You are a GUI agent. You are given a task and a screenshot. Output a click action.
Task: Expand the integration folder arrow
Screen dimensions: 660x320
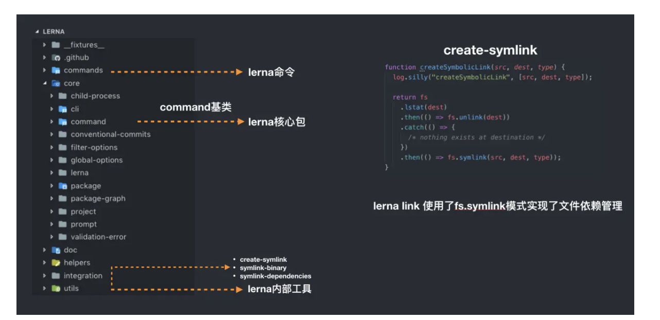pyautogui.click(x=45, y=276)
